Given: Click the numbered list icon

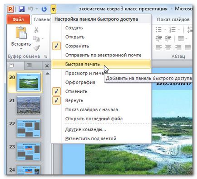Looking at the screenshot, I should 172,30.
